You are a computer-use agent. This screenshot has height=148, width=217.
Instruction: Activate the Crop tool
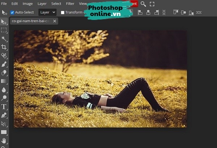click(x=4, y=47)
